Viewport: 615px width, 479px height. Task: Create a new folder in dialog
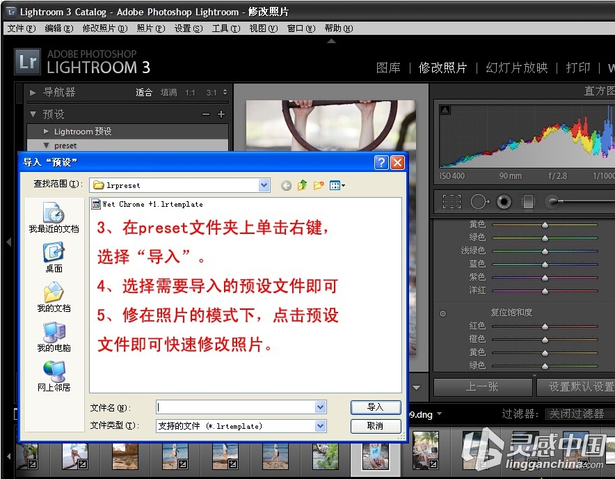[x=319, y=185]
